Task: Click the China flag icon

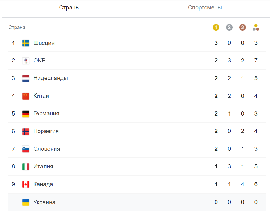Action: [26, 96]
